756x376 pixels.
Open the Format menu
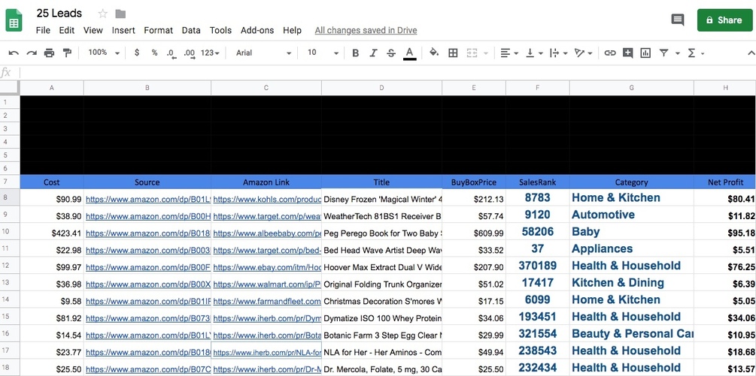(x=158, y=30)
